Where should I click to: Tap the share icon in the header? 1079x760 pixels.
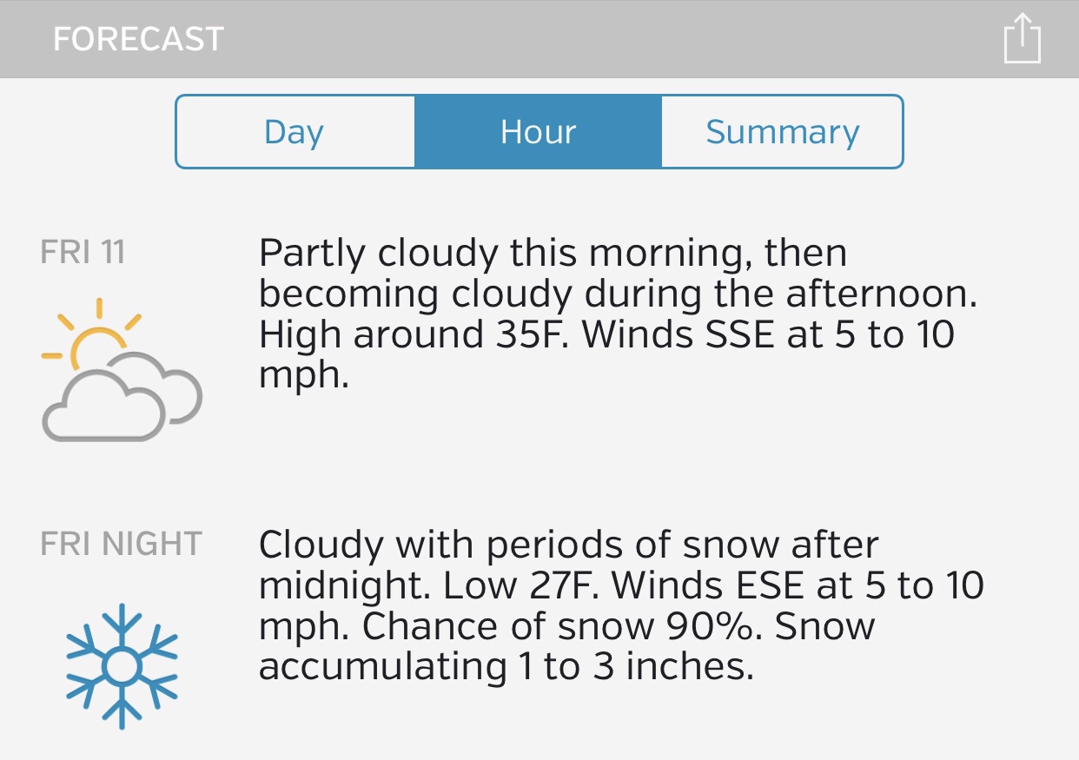[1022, 39]
